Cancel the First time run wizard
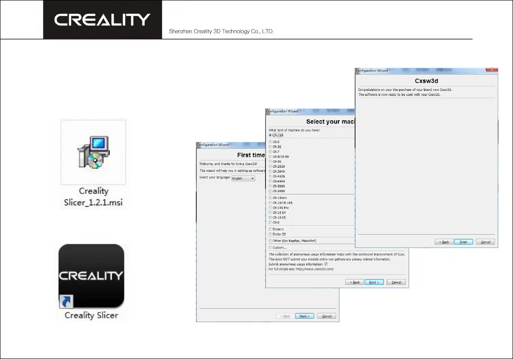The height and width of the screenshot is (359, 513). coord(327,316)
